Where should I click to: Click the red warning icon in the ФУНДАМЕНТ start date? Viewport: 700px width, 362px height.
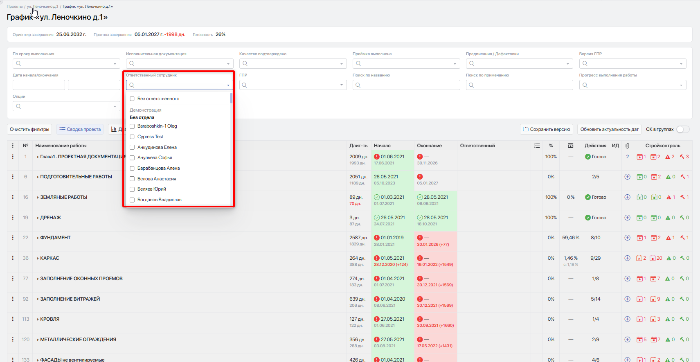pyautogui.click(x=377, y=238)
